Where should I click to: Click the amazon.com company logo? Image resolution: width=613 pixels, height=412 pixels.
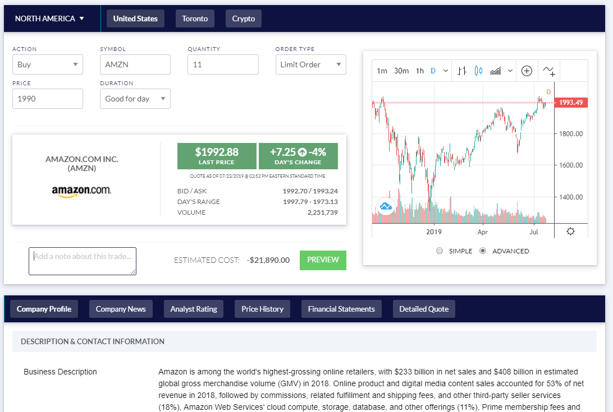(x=81, y=191)
